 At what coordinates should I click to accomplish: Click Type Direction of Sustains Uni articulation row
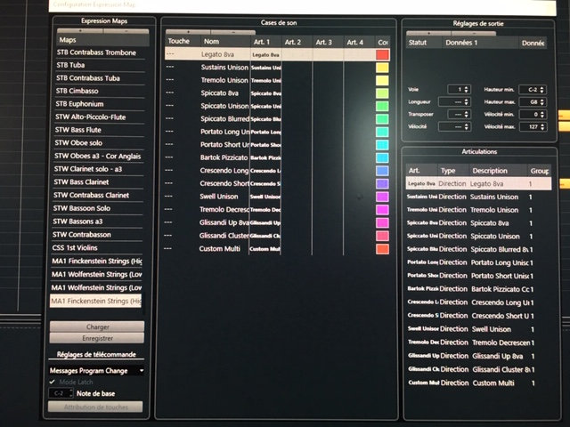coord(452,197)
